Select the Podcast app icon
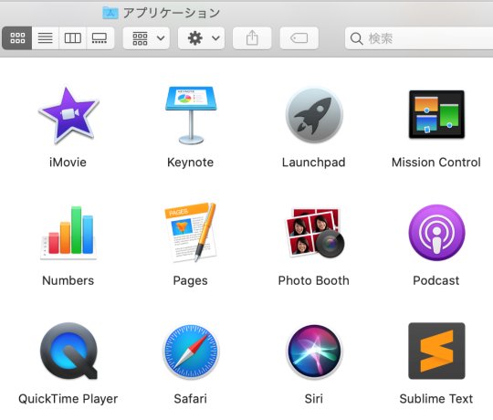 click(x=436, y=233)
